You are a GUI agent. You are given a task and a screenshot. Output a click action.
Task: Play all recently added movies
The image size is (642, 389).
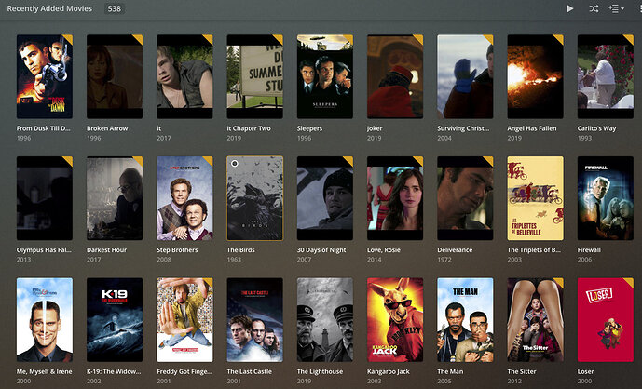(569, 8)
